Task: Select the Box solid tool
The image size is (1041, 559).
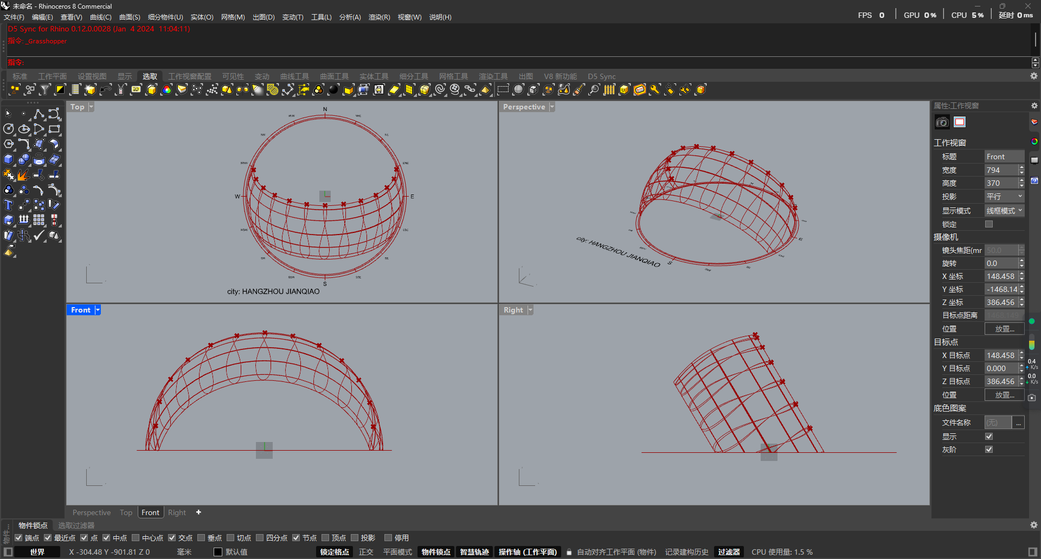Action: point(8,159)
